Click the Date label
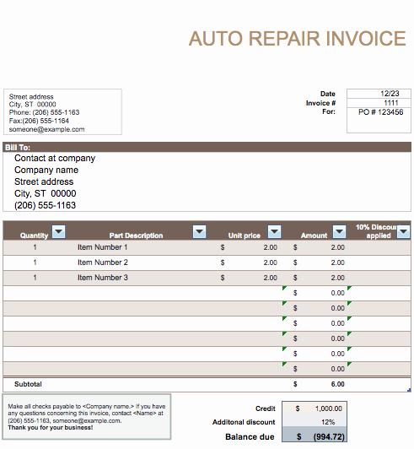The height and width of the screenshot is (449, 414). (x=328, y=94)
